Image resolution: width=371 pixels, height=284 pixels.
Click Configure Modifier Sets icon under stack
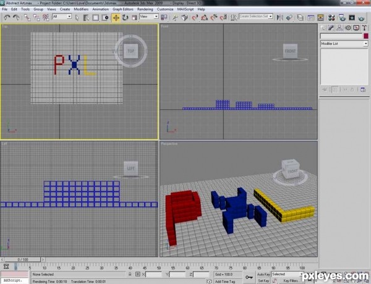point(363,90)
